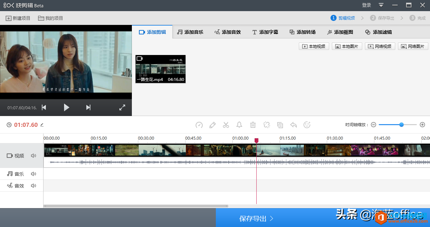The width and height of the screenshot is (430, 227).
Task: Click the bell marker icon
Action: tap(239, 125)
